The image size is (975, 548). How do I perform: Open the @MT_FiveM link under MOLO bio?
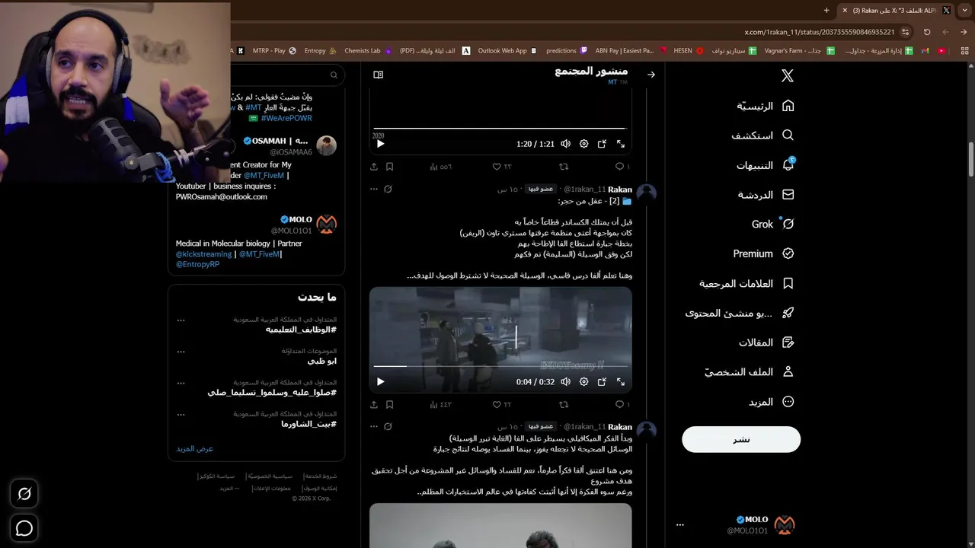tap(260, 254)
